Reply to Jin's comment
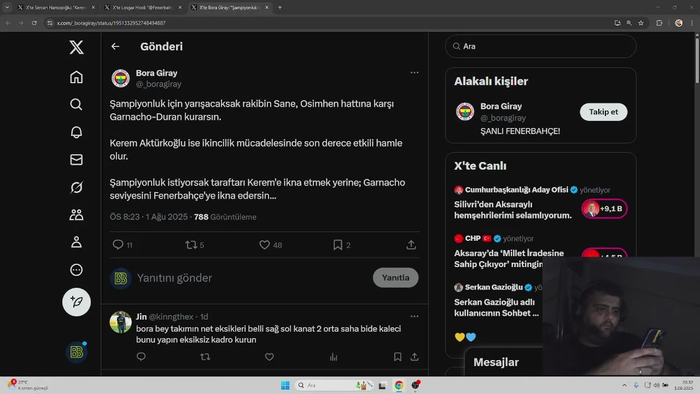The width and height of the screenshot is (700, 394). [141, 357]
